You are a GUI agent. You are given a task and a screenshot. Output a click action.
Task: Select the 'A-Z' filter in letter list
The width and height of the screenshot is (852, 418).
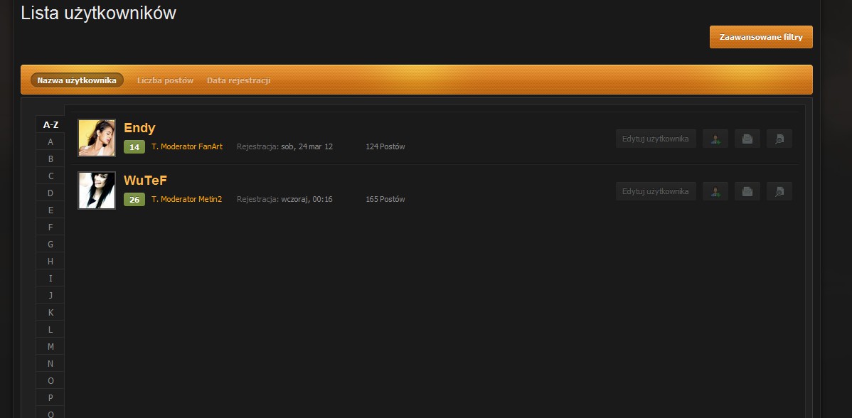pos(50,124)
